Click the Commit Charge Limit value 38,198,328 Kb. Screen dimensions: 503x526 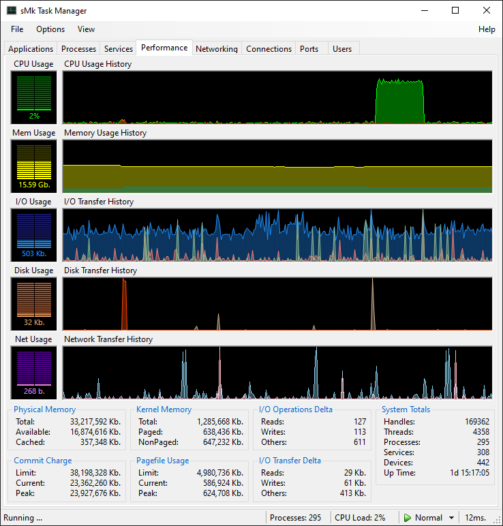95,473
